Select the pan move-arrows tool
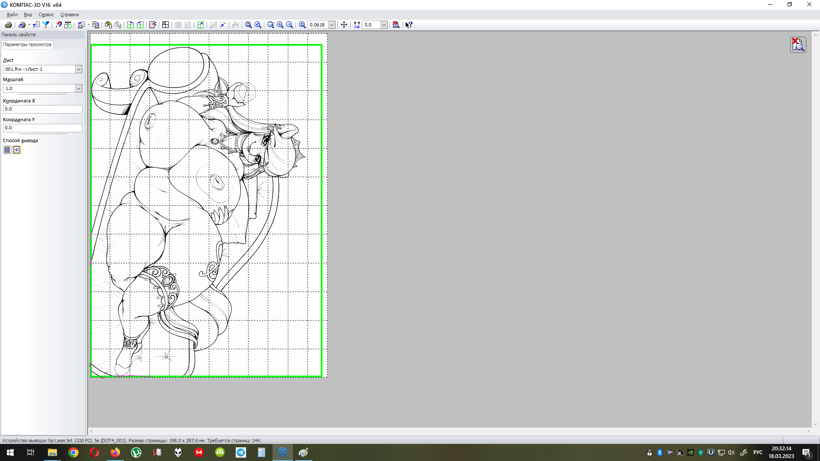The image size is (820, 461). click(344, 25)
